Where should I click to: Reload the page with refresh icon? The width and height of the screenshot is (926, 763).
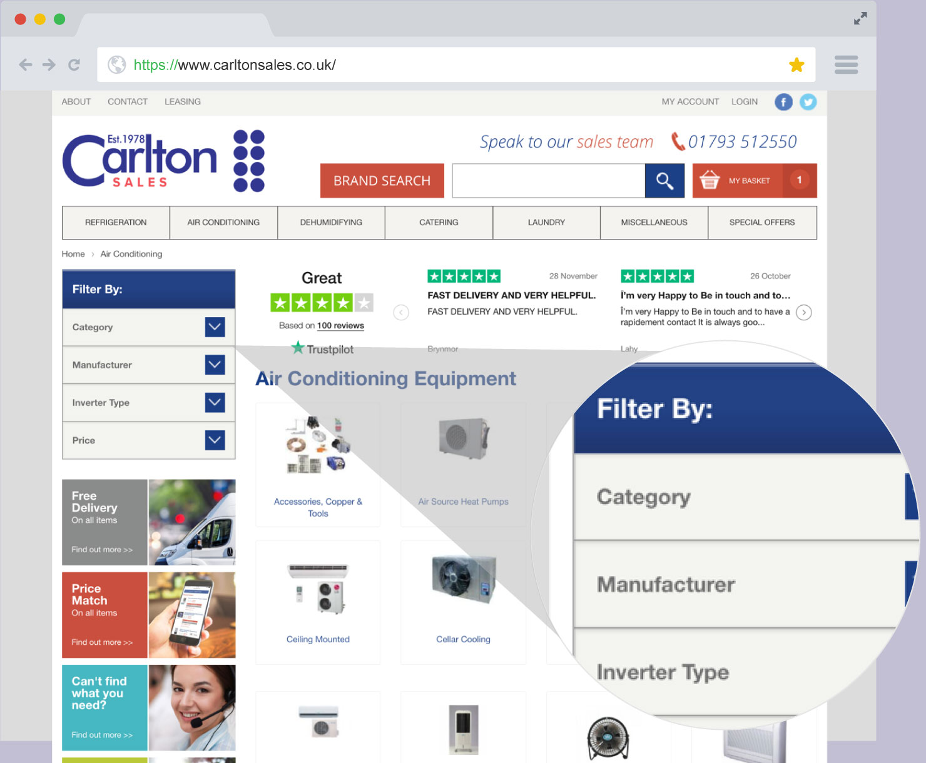[74, 64]
